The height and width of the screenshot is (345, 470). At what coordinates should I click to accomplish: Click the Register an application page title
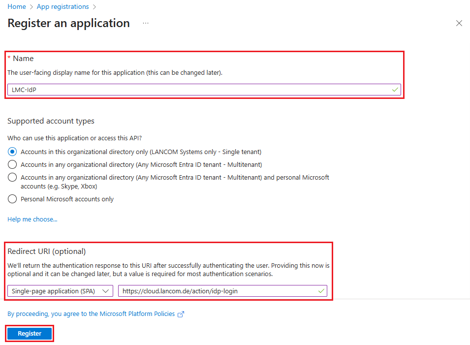(69, 23)
